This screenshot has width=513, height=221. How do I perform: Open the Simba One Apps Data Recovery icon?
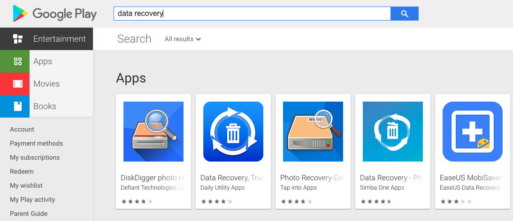click(x=393, y=132)
